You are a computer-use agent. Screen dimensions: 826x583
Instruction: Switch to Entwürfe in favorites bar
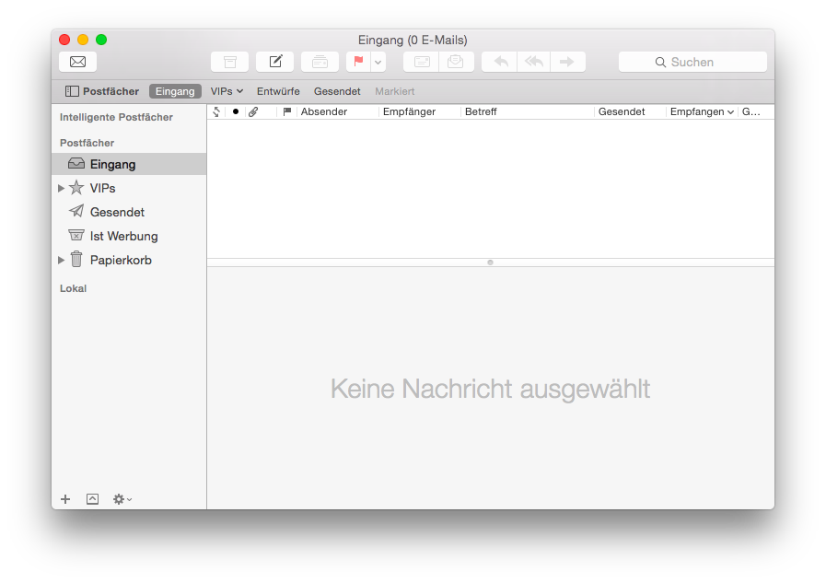point(278,91)
